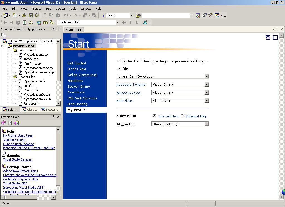Open the Downloads link

[x=76, y=92]
